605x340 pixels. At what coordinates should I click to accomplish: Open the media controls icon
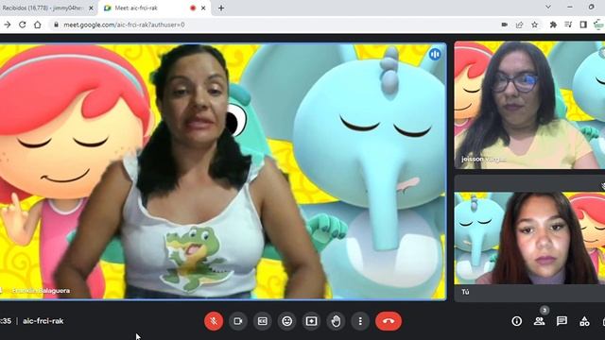click(568, 25)
